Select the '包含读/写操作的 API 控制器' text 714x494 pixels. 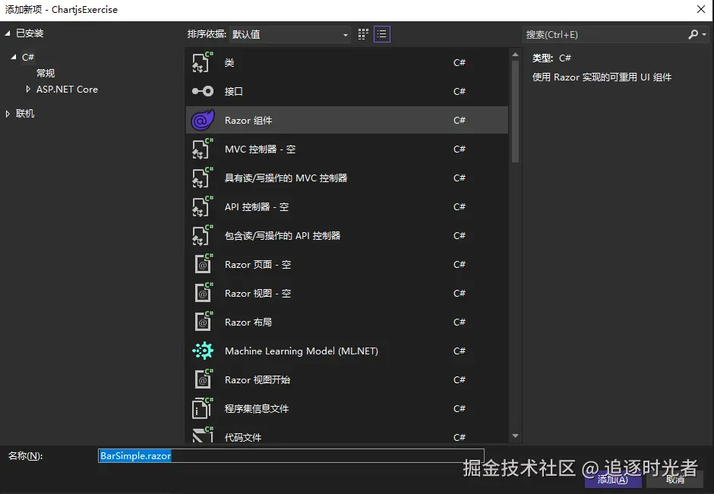point(283,236)
